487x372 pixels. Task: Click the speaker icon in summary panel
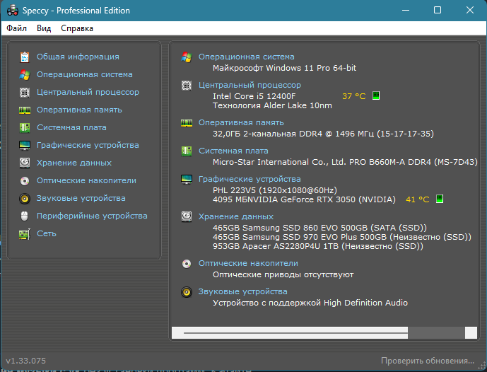pyautogui.click(x=187, y=292)
